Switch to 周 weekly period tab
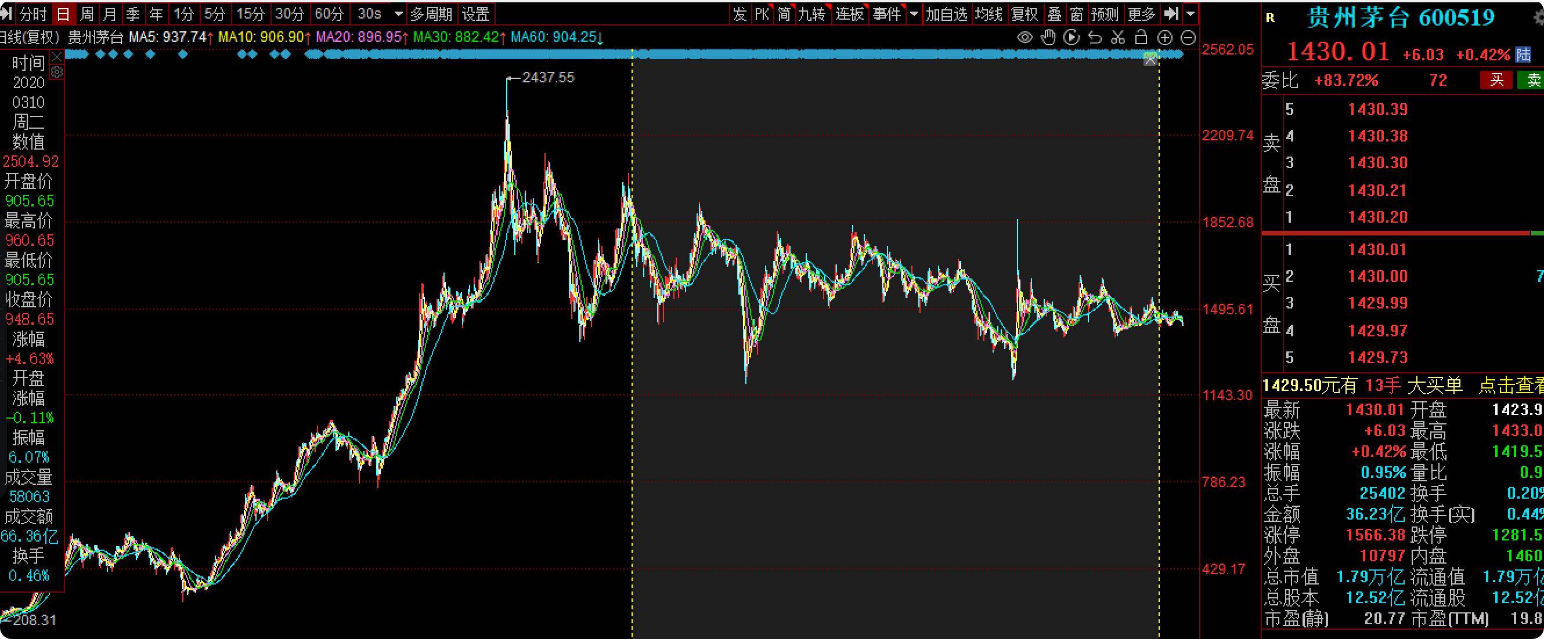This screenshot has width=1544, height=639. [87, 13]
